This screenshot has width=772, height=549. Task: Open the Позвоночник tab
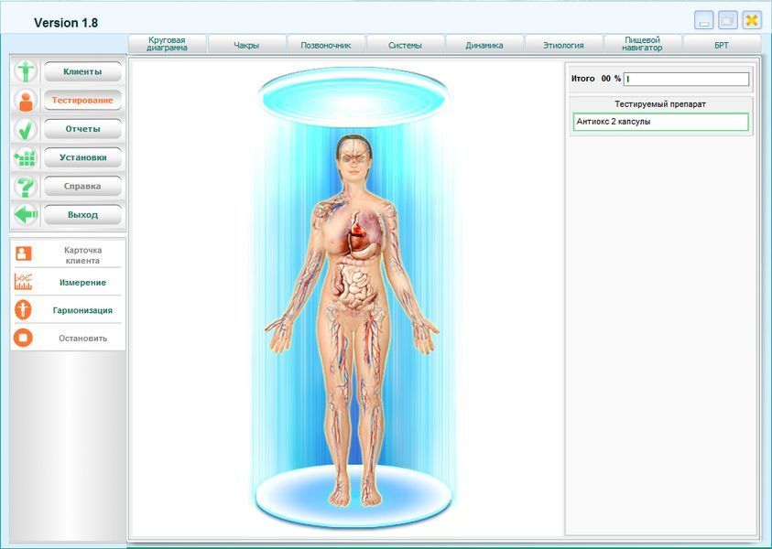click(326, 45)
